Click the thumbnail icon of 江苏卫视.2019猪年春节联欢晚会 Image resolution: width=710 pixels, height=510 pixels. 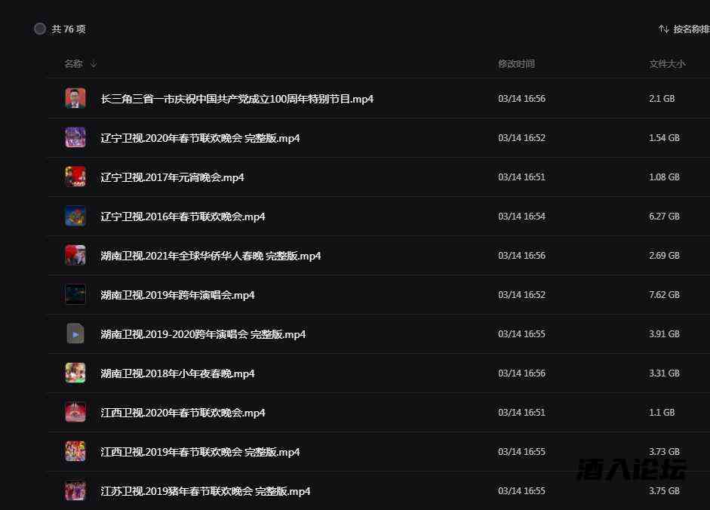(x=75, y=490)
